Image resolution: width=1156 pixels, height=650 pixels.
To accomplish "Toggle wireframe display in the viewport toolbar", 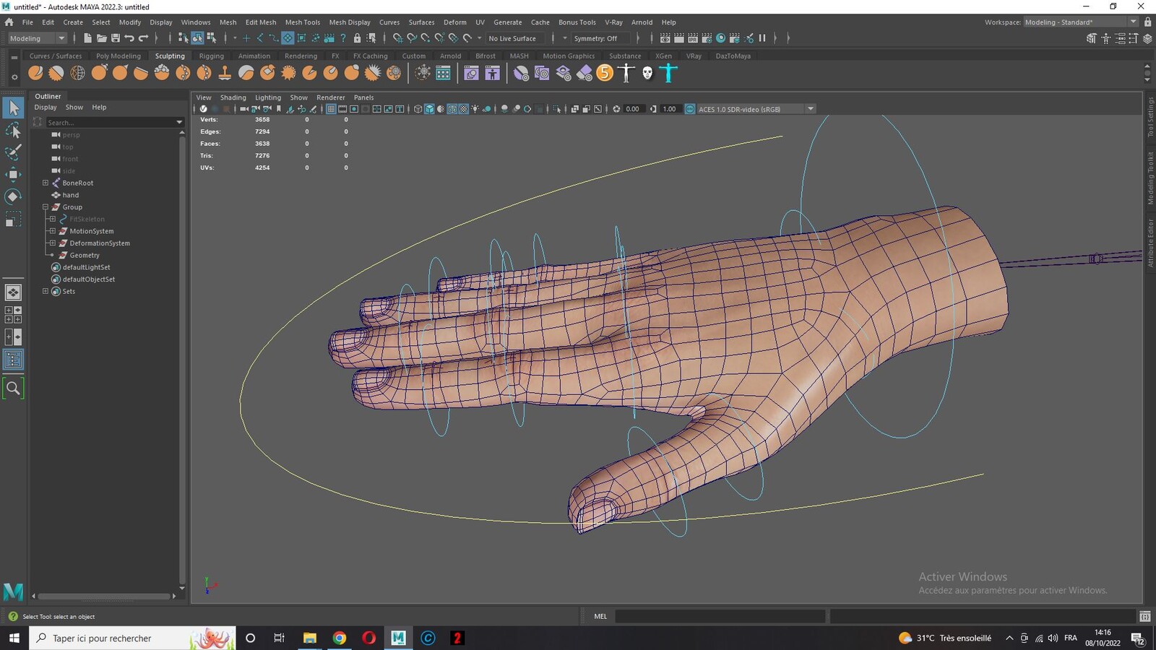I will (418, 109).
